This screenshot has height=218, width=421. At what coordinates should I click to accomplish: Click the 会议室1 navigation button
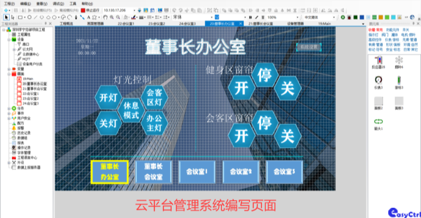(x=196, y=171)
